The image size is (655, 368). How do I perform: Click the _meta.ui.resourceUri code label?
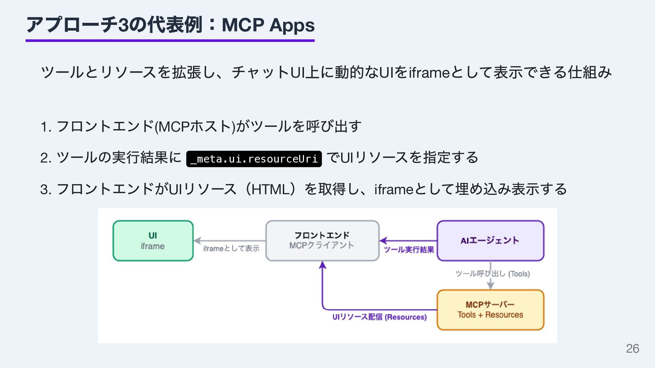pos(254,159)
